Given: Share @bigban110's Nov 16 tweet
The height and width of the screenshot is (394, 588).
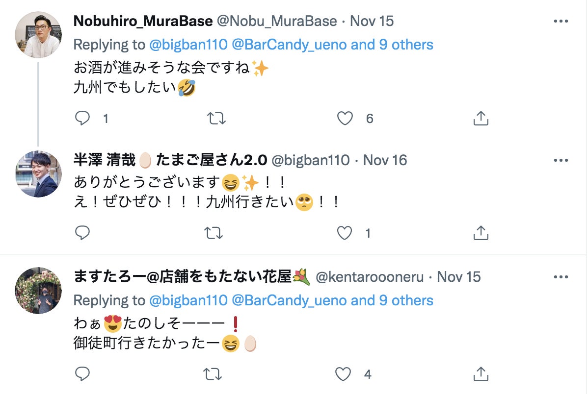Looking at the screenshot, I should [x=481, y=233].
